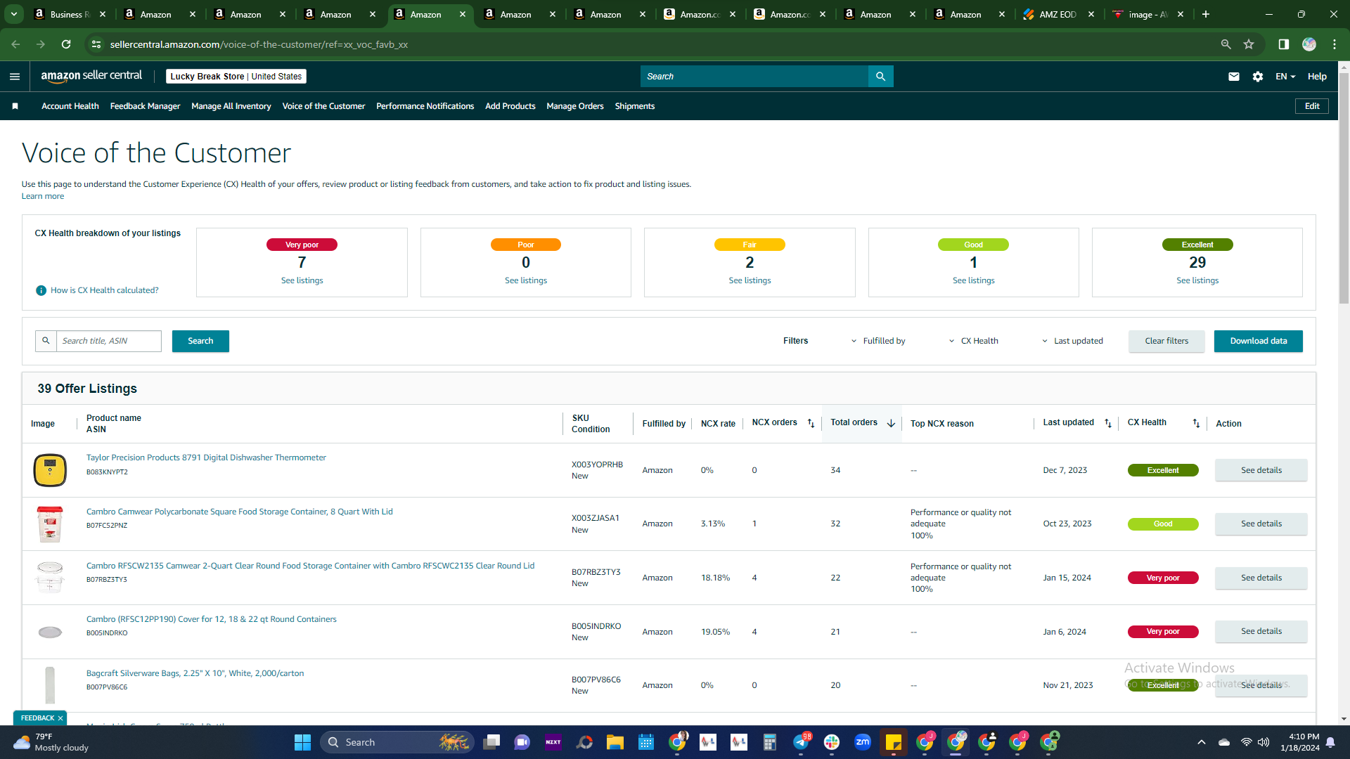Switch to AMZ EOD browser tab
Image resolution: width=1350 pixels, height=759 pixels.
click(1058, 14)
